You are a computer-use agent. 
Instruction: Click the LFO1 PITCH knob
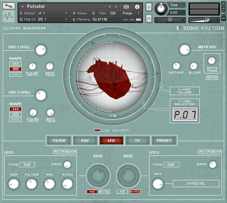click(x=68, y=184)
